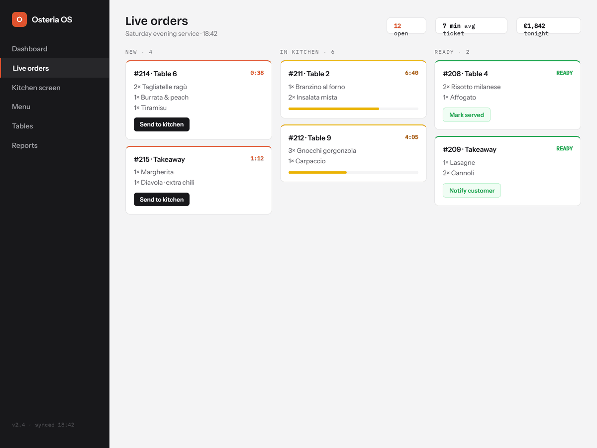This screenshot has height=448, width=597.
Task: Select the 2× Cannoli item
Action: point(459,173)
